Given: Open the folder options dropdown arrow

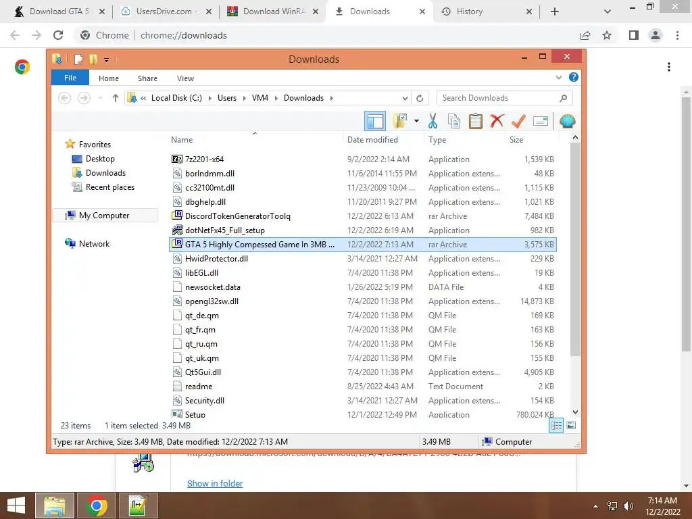Looking at the screenshot, I should tap(416, 121).
